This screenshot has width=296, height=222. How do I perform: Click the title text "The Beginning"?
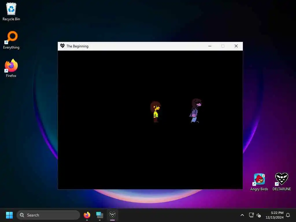77,46
